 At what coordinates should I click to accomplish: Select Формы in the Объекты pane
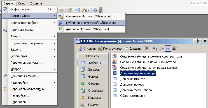click(93, 77)
